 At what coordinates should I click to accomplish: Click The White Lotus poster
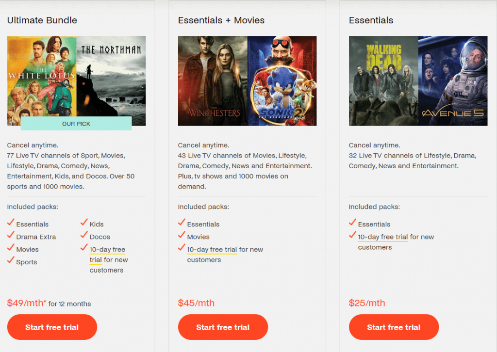click(42, 80)
